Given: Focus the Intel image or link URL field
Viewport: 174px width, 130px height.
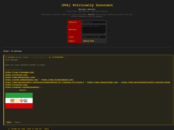Looking at the screenshot, I should (94, 37).
